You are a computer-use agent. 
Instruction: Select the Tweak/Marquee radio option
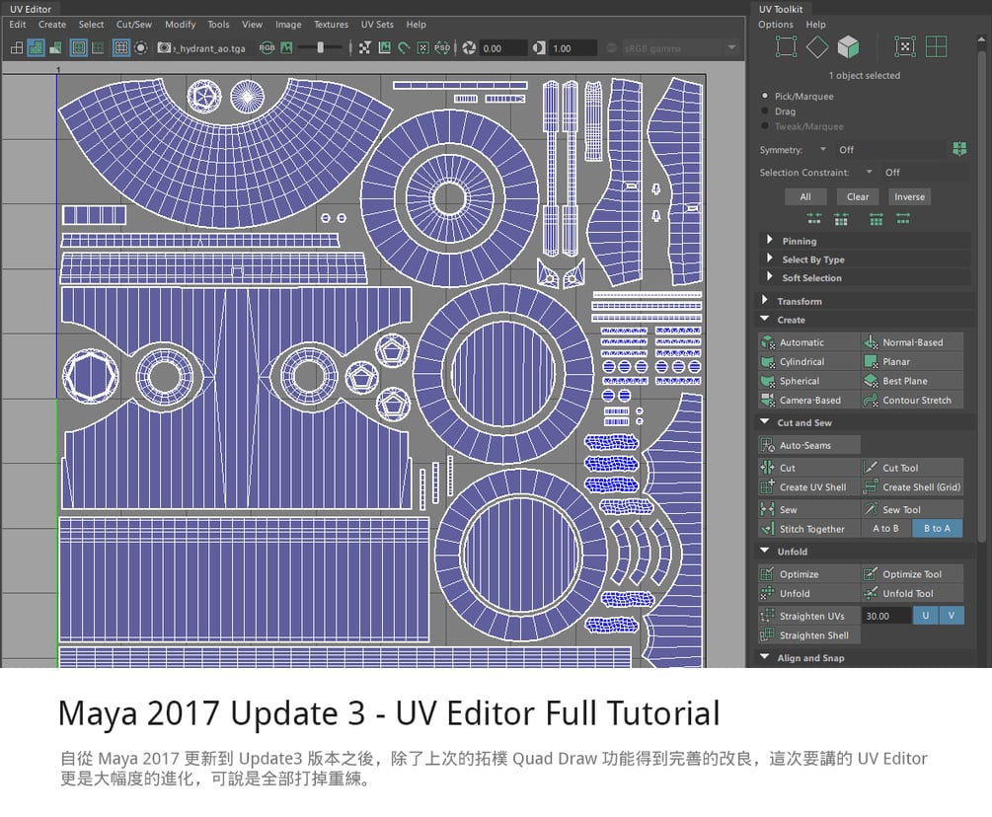765,126
